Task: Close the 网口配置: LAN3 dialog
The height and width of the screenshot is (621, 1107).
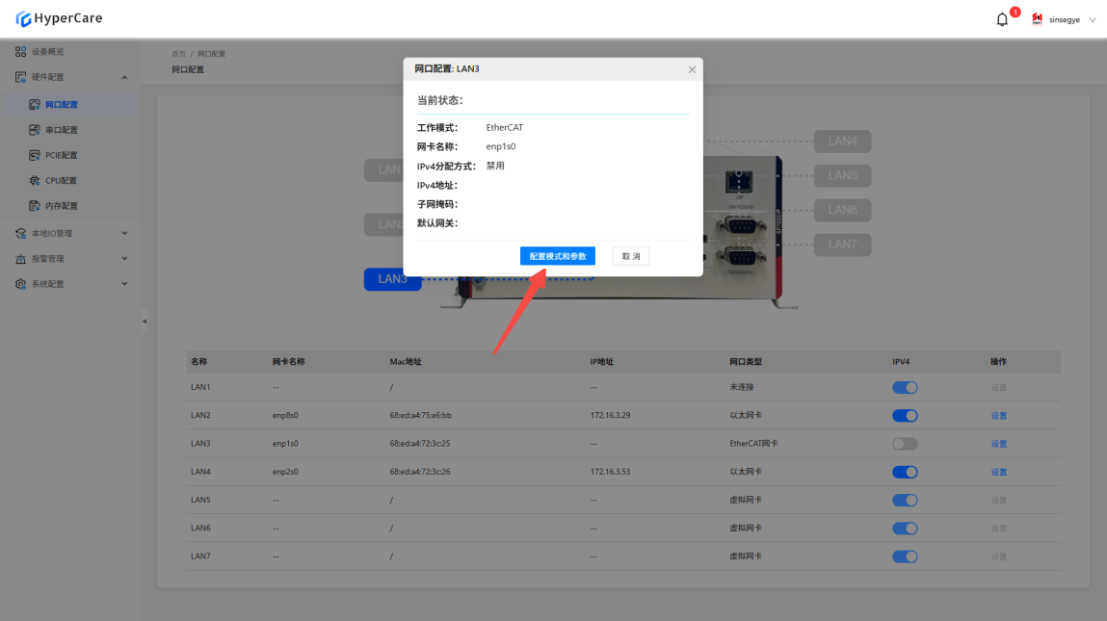Action: (x=692, y=69)
